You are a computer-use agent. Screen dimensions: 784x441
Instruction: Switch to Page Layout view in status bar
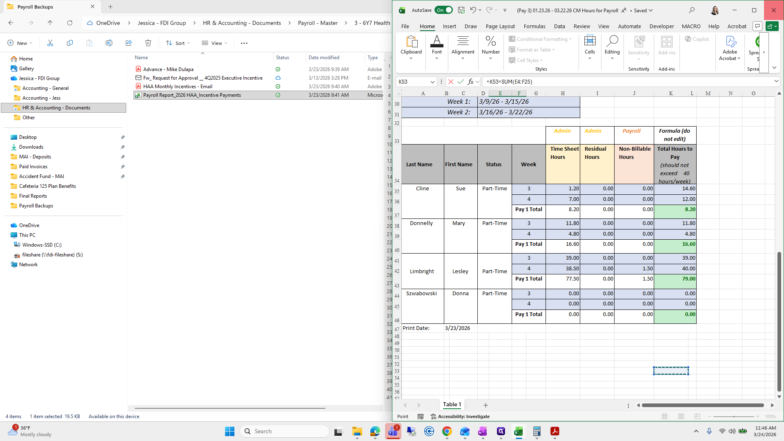pos(681,416)
